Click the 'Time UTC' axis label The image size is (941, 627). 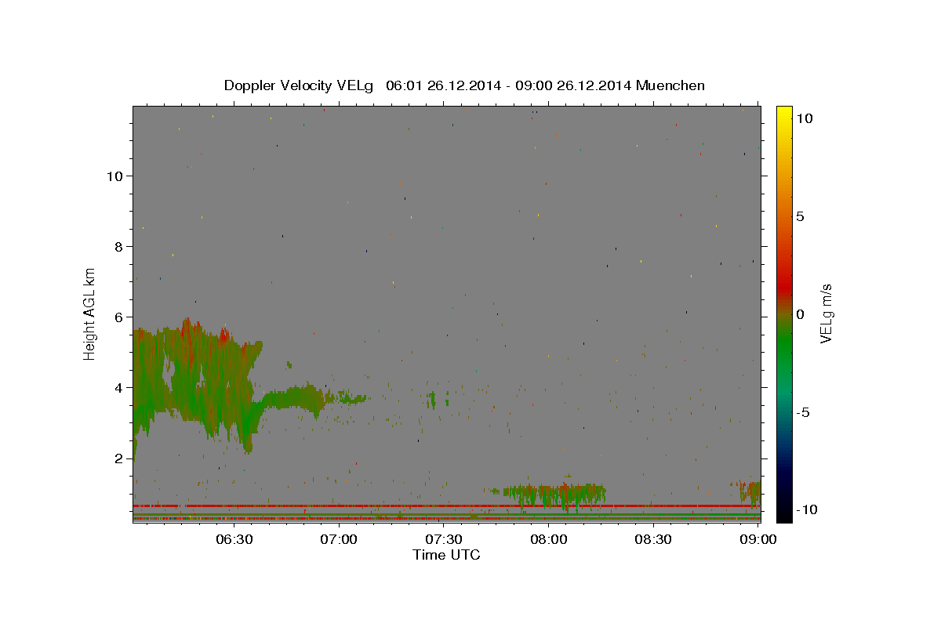pos(446,555)
